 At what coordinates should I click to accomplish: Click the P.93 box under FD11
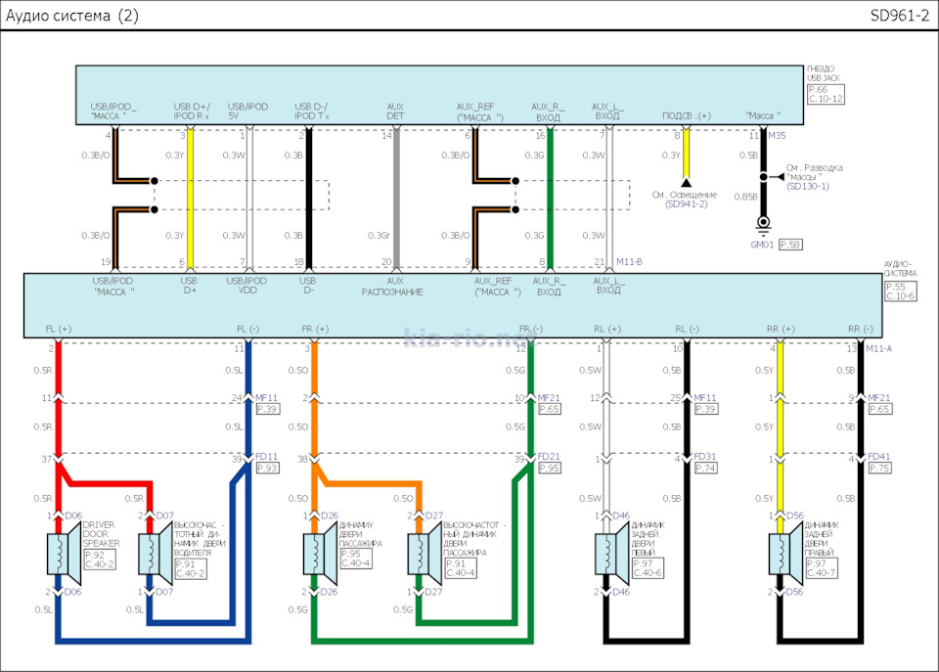point(267,468)
